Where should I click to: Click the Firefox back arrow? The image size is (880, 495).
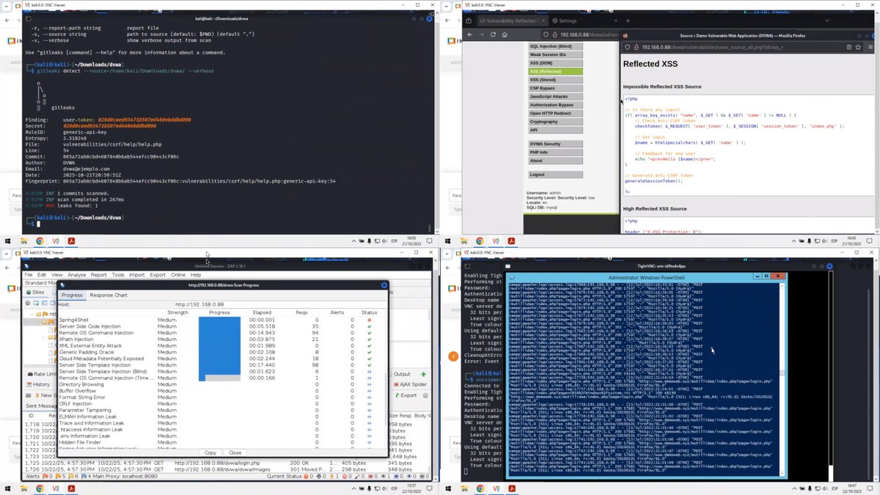pos(469,34)
